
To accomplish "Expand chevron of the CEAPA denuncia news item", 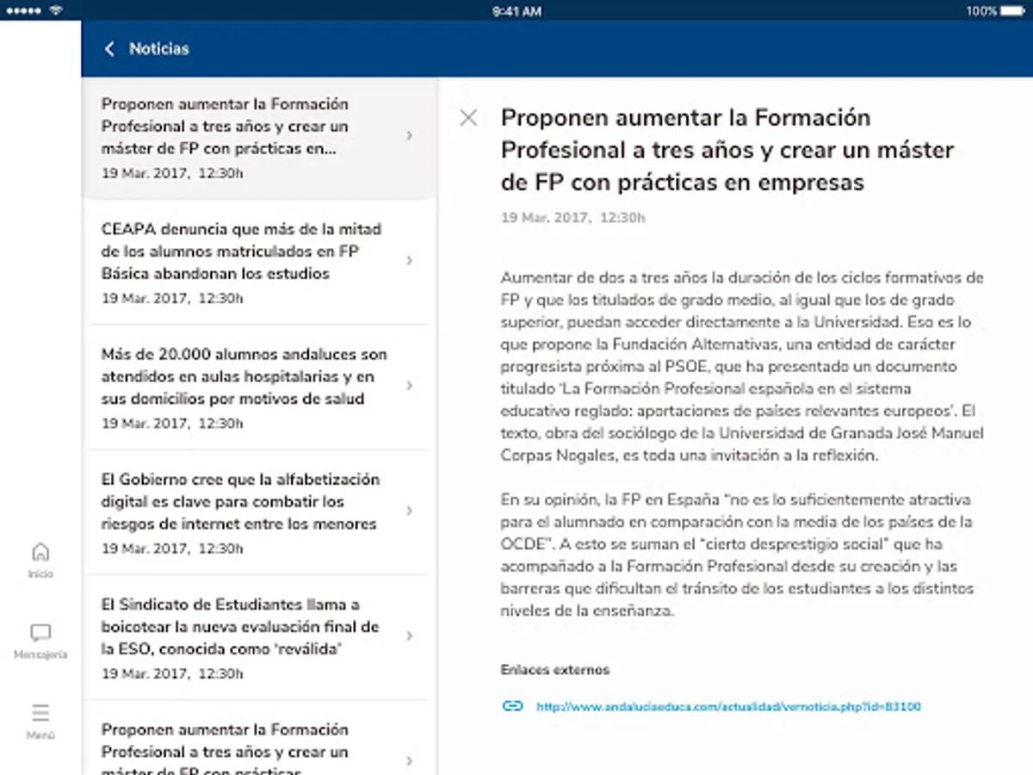I will (x=410, y=260).
